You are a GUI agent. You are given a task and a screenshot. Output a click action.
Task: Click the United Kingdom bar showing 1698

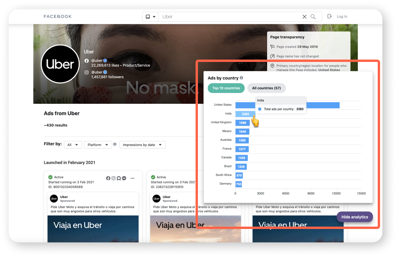243,123
